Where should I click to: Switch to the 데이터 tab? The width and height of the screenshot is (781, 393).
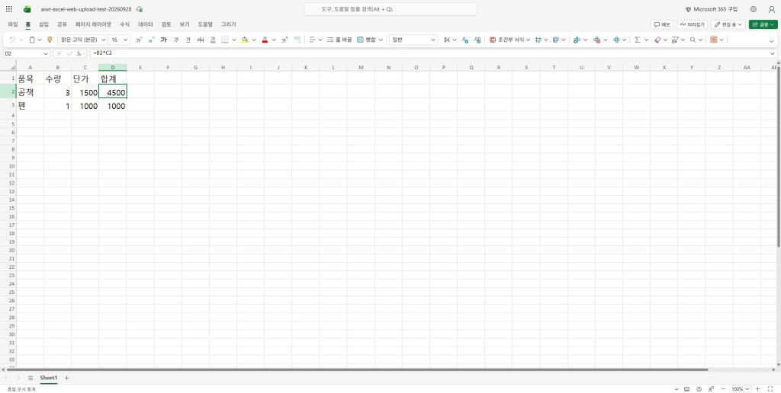[x=146, y=24]
